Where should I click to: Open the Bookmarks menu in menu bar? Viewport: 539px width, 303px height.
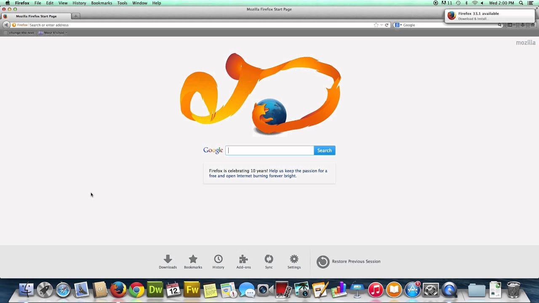click(101, 3)
